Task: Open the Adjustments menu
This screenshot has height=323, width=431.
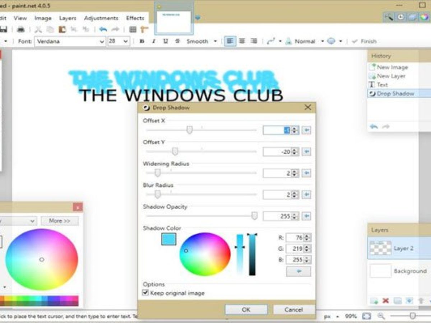Action: (x=101, y=18)
